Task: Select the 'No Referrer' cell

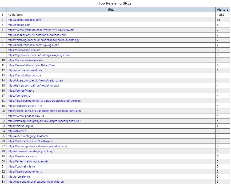Action: [111, 15]
